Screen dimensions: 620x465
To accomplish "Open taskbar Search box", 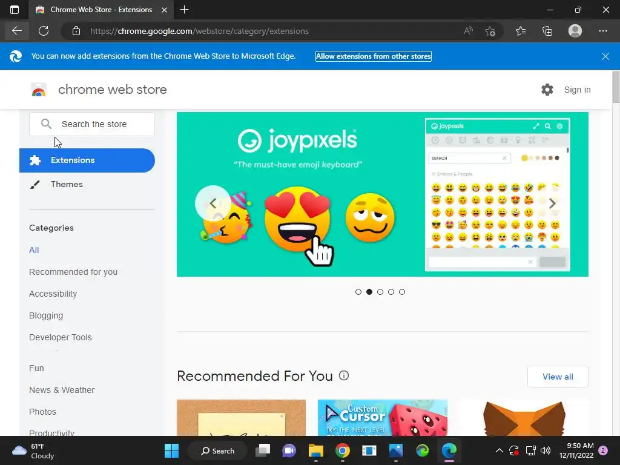I will tap(217, 450).
